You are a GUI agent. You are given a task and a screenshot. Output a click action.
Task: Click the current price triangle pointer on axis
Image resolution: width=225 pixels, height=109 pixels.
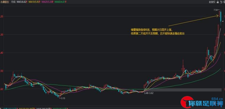point(223,21)
